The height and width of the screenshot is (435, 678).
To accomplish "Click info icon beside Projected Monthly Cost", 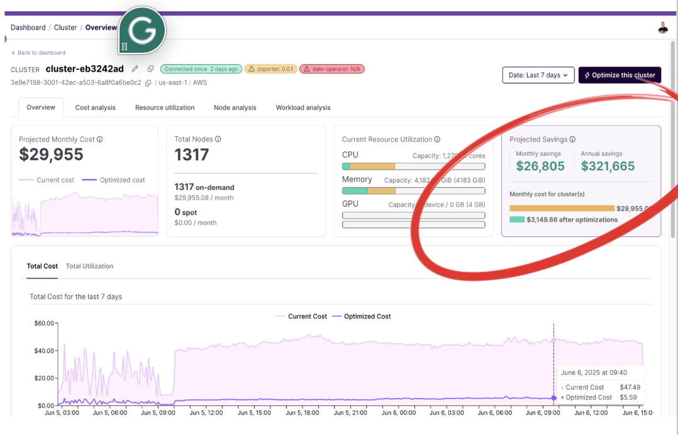I will click(100, 140).
